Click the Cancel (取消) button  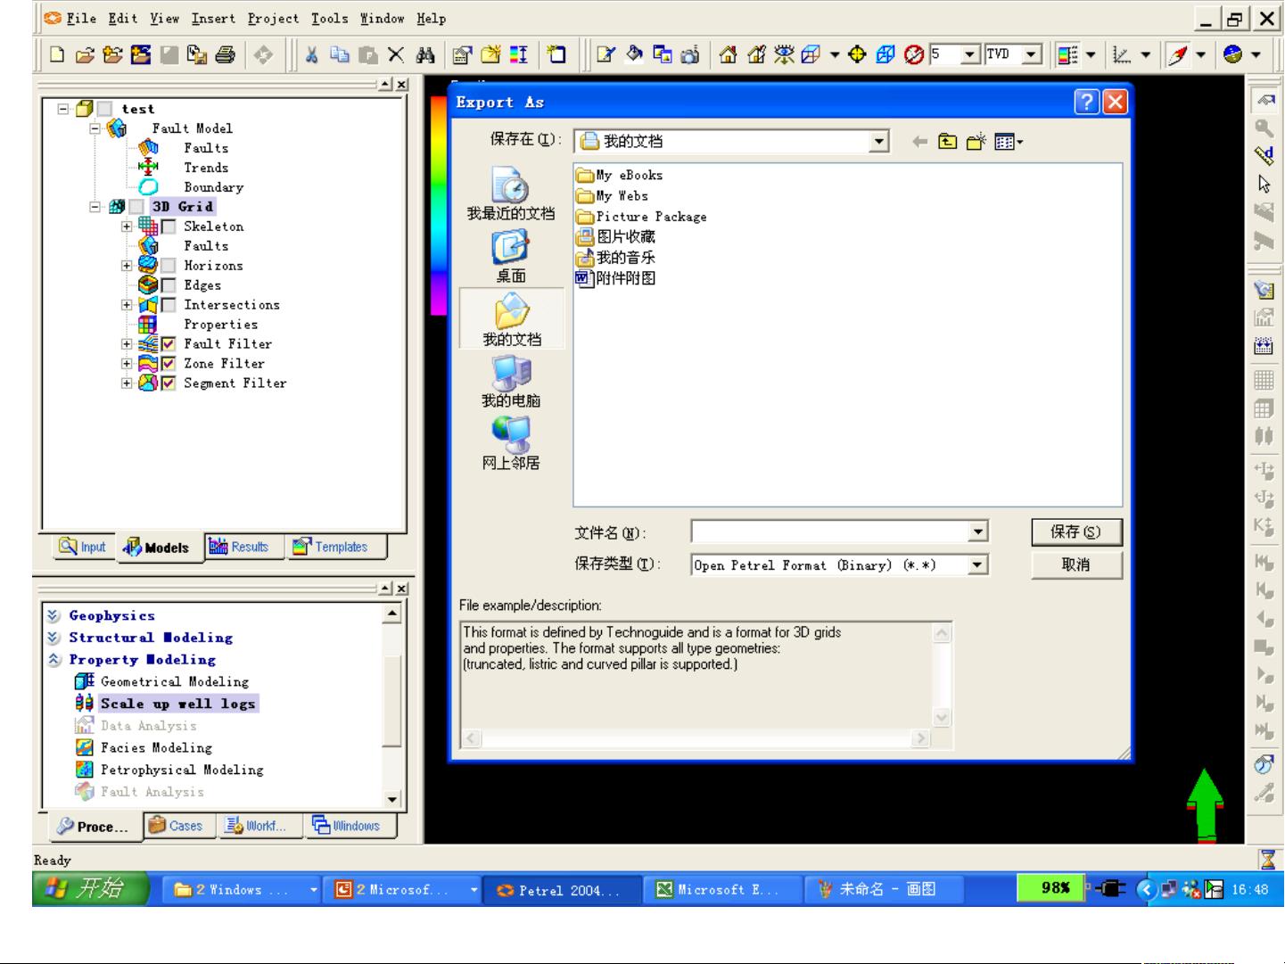(x=1075, y=564)
